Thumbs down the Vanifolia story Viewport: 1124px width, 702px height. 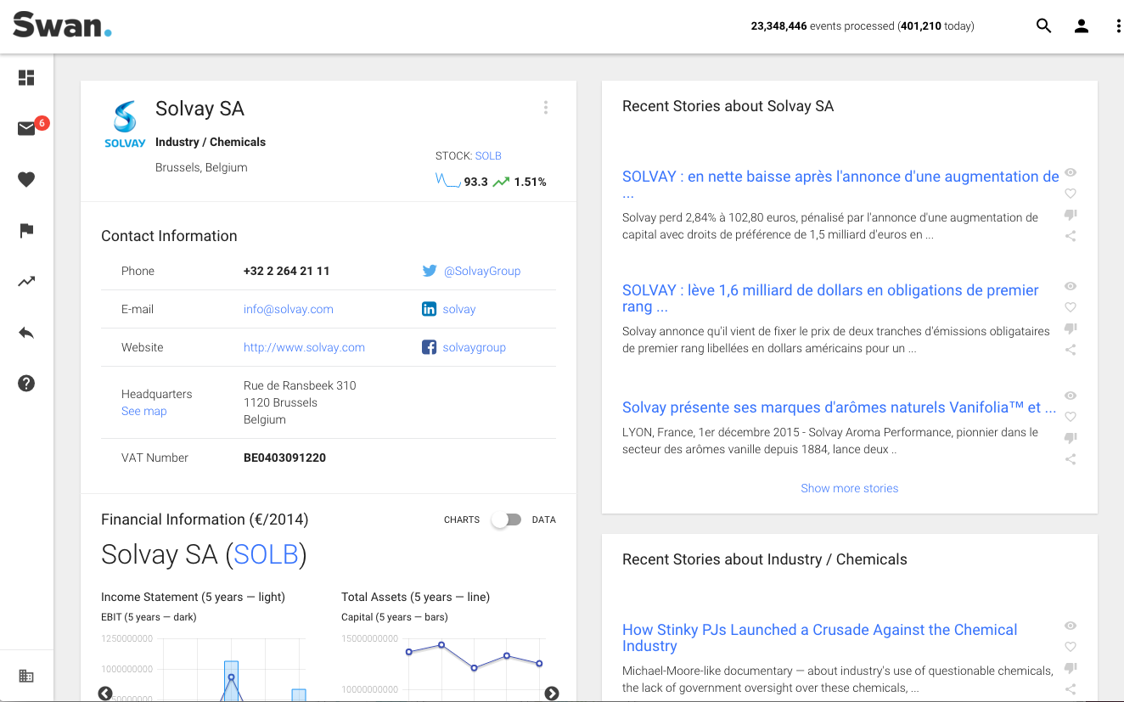[x=1071, y=438]
